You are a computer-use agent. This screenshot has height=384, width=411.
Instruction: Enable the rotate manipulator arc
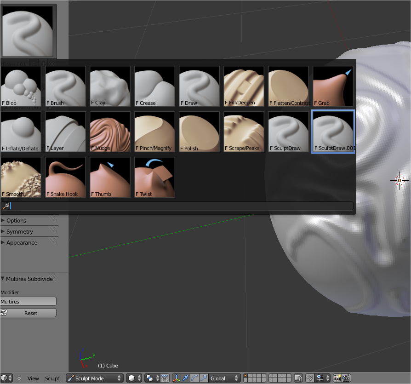coord(194,378)
